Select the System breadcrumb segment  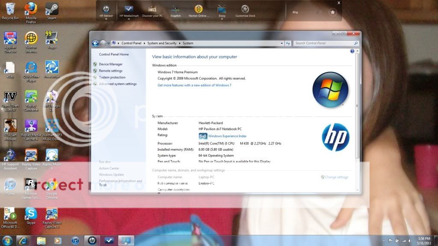coord(188,43)
